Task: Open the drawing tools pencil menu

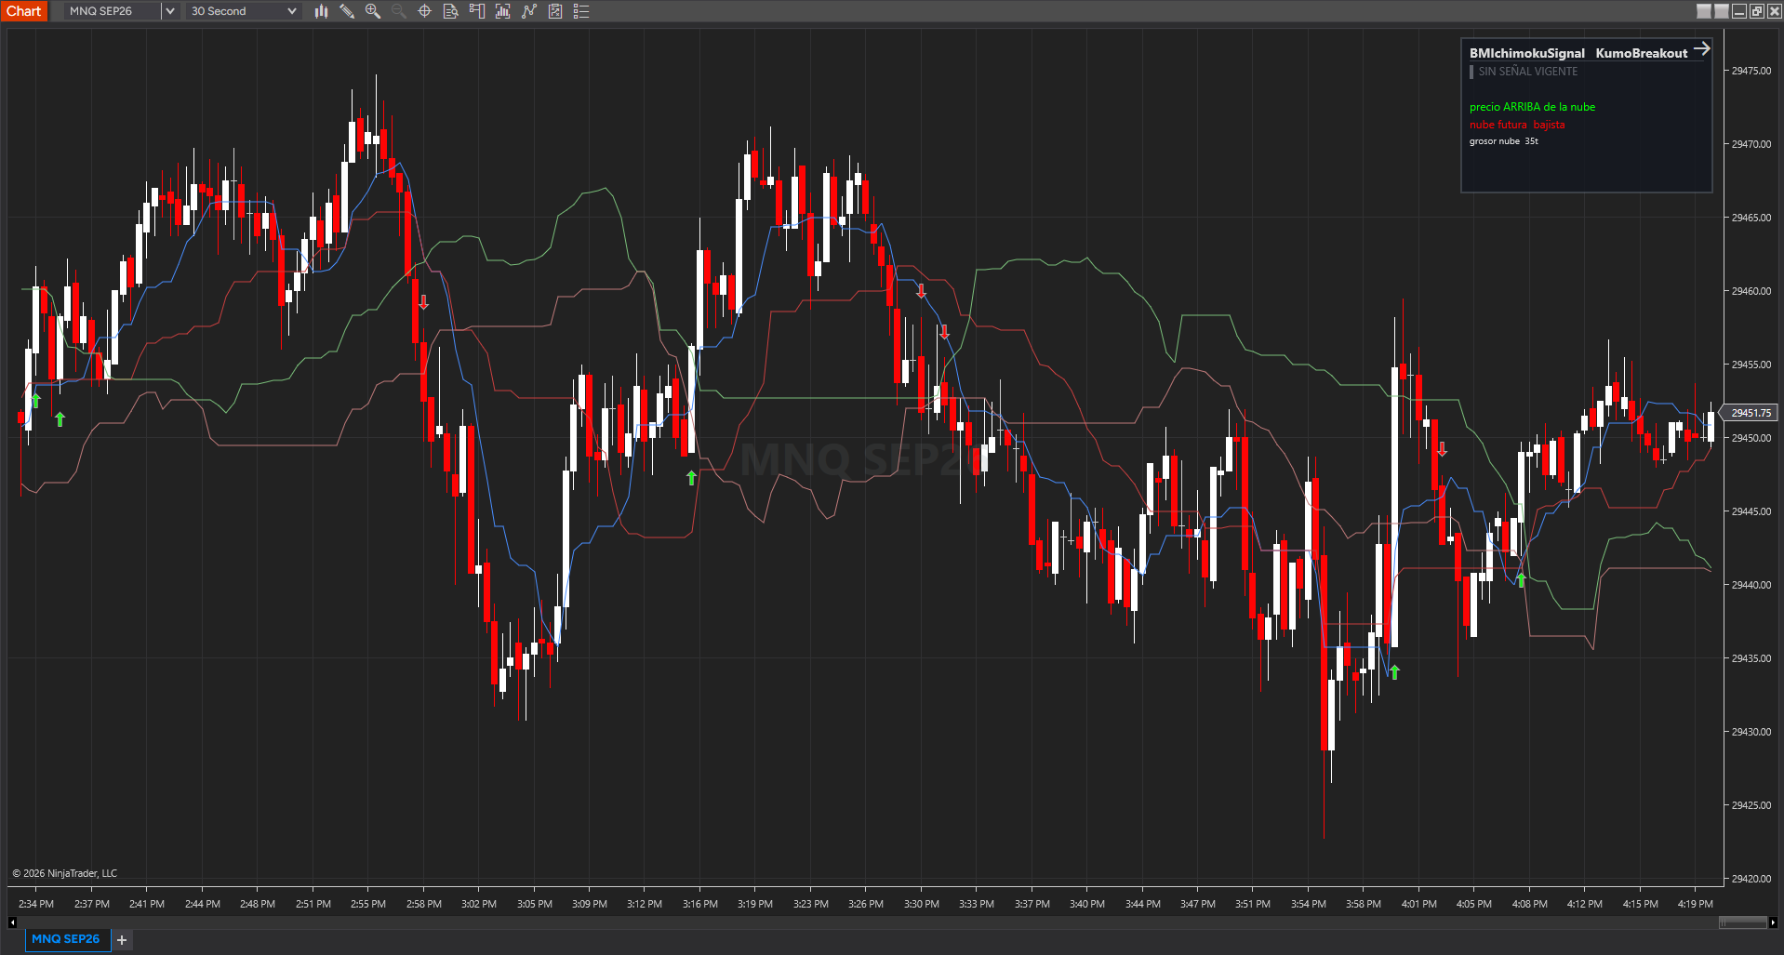Action: pos(347,11)
